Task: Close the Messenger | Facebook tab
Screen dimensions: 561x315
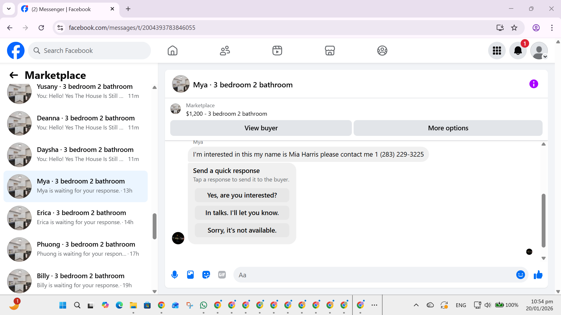Action: pos(112,9)
